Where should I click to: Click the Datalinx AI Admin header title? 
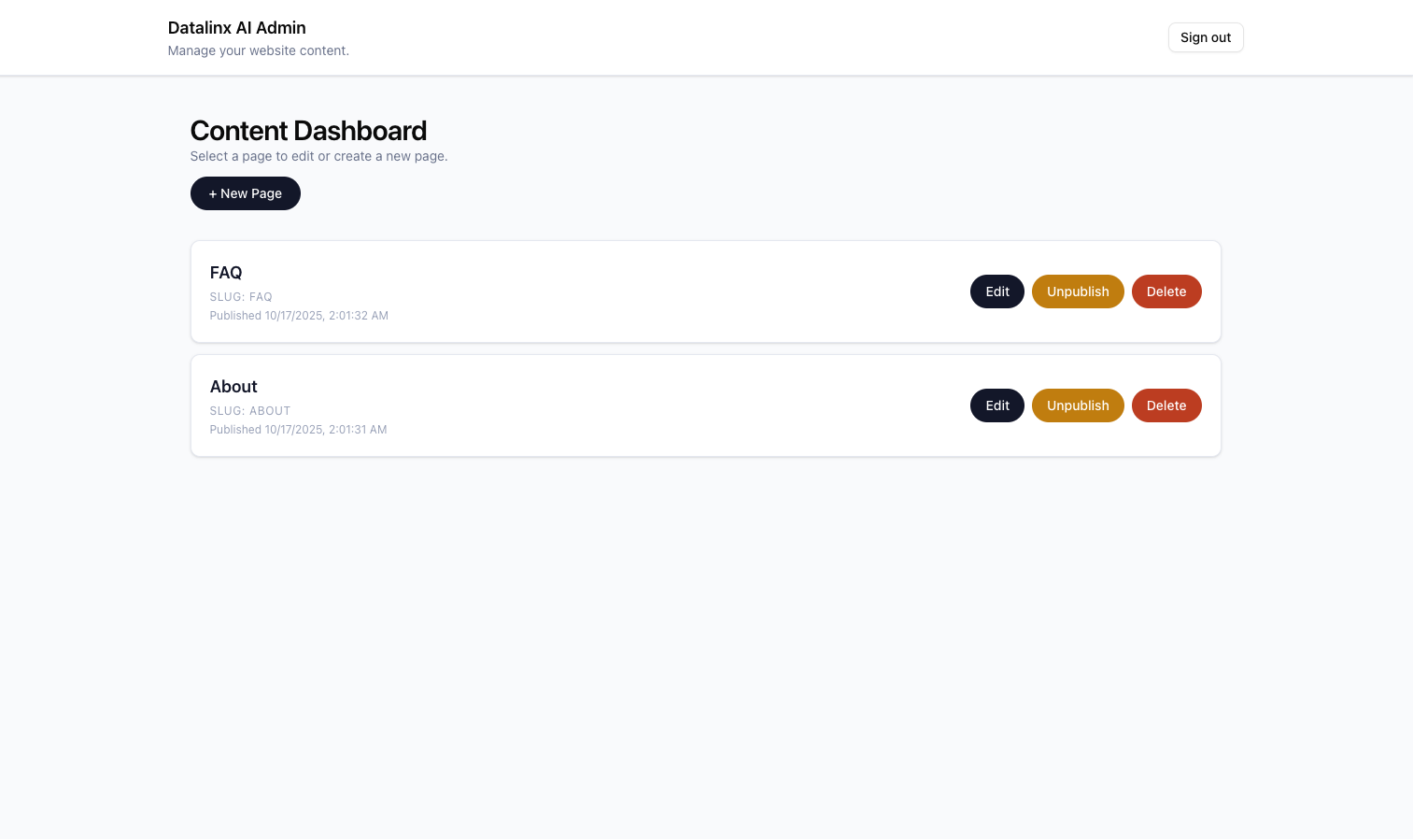(x=236, y=28)
